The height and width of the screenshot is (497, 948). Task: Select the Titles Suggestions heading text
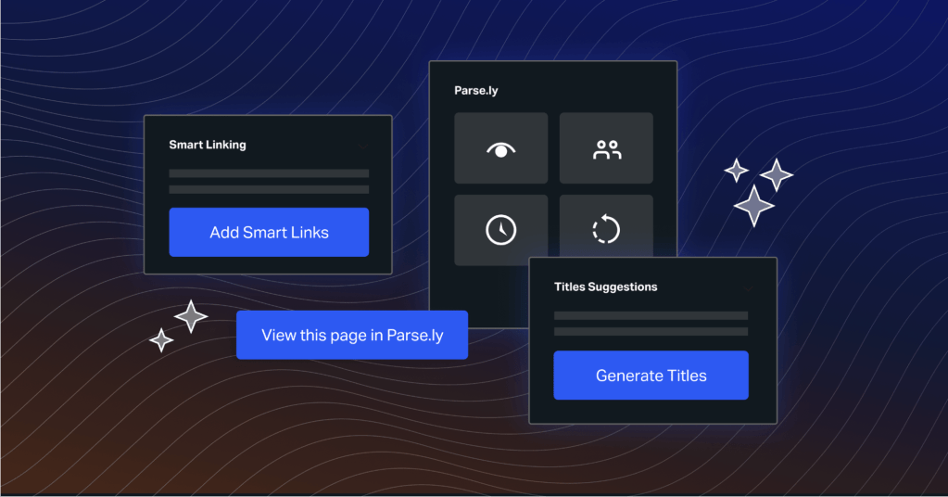(x=606, y=287)
